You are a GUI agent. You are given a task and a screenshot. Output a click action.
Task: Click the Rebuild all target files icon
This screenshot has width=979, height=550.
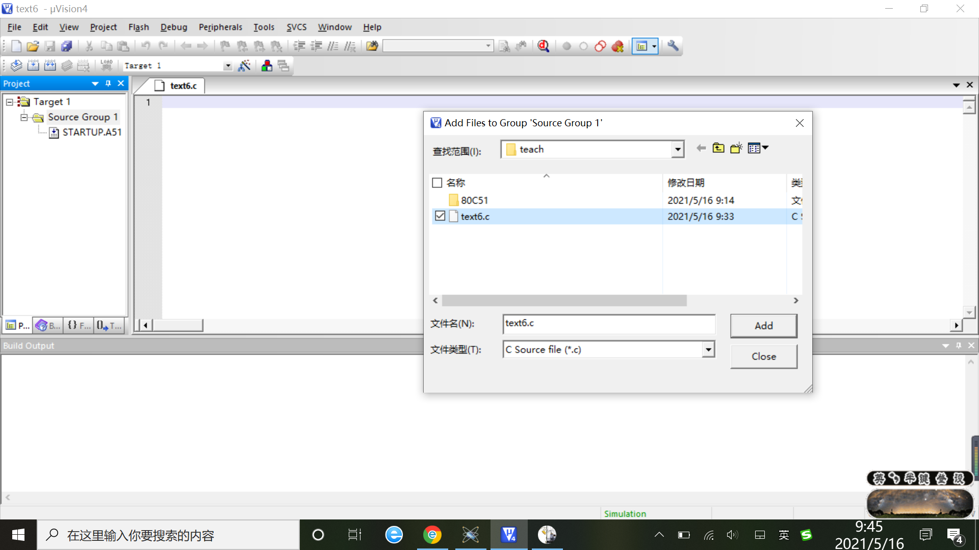point(50,66)
